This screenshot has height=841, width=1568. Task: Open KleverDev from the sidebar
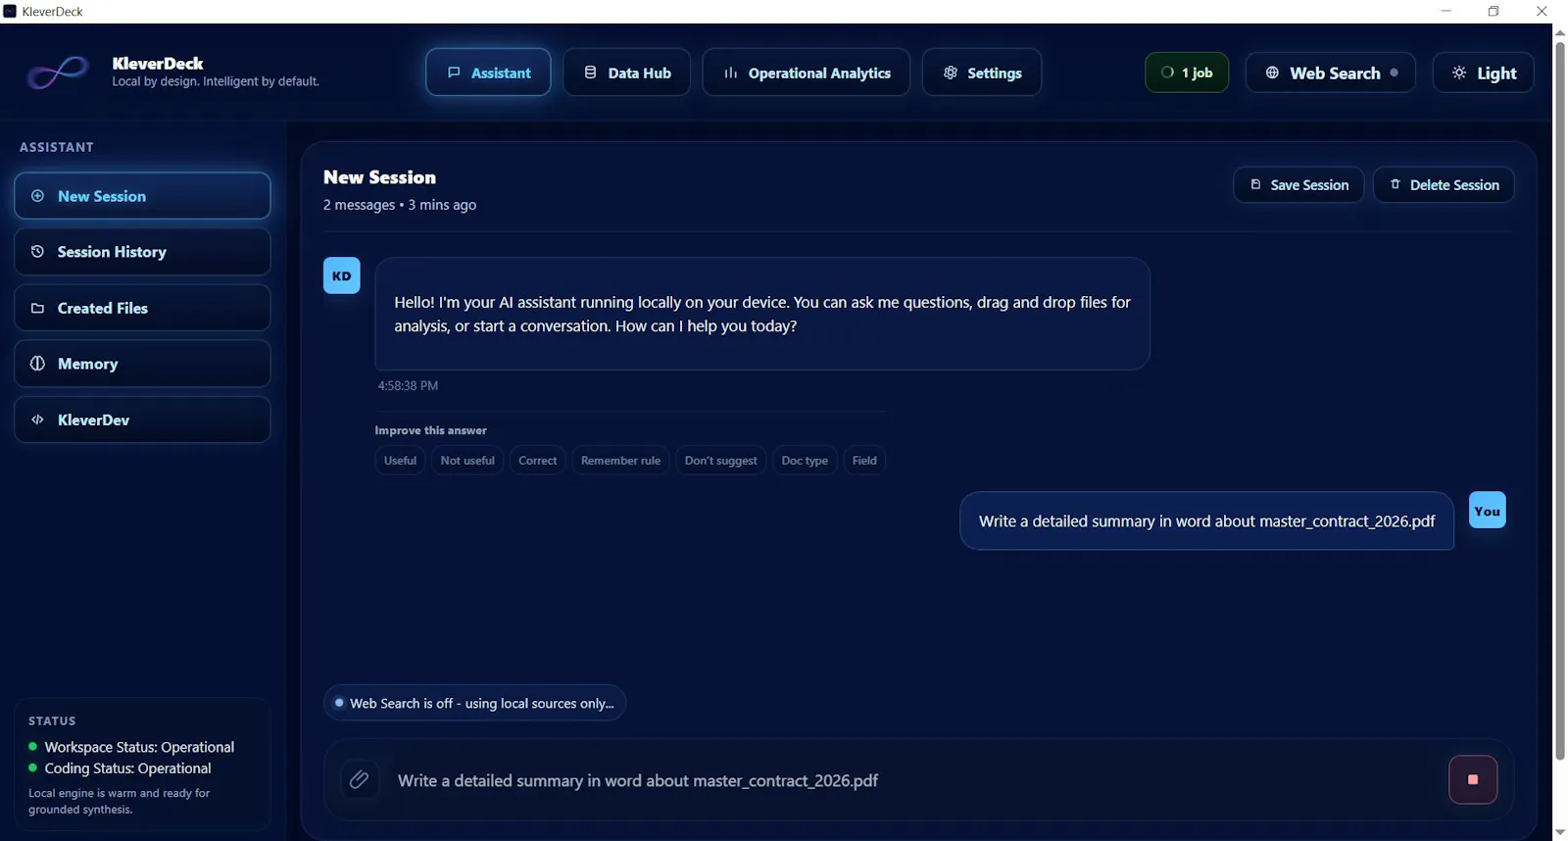(142, 420)
